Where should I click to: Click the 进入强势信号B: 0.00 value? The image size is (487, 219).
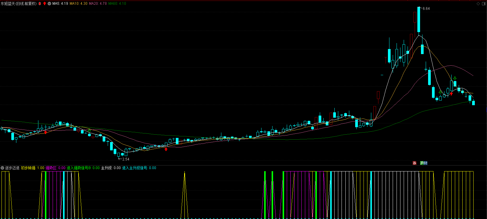(83, 168)
